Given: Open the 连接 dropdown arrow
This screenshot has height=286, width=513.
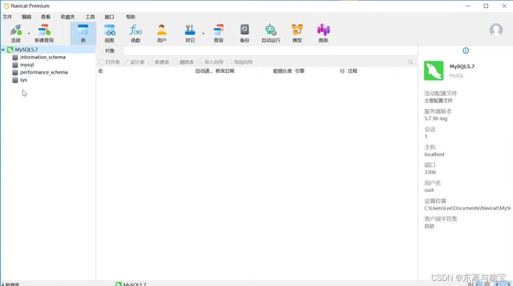Looking at the screenshot, I should tap(29, 33).
